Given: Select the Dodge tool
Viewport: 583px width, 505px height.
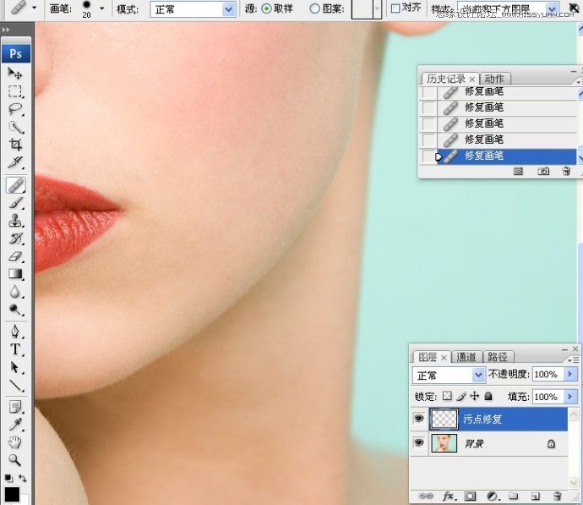Looking at the screenshot, I should click(x=15, y=310).
